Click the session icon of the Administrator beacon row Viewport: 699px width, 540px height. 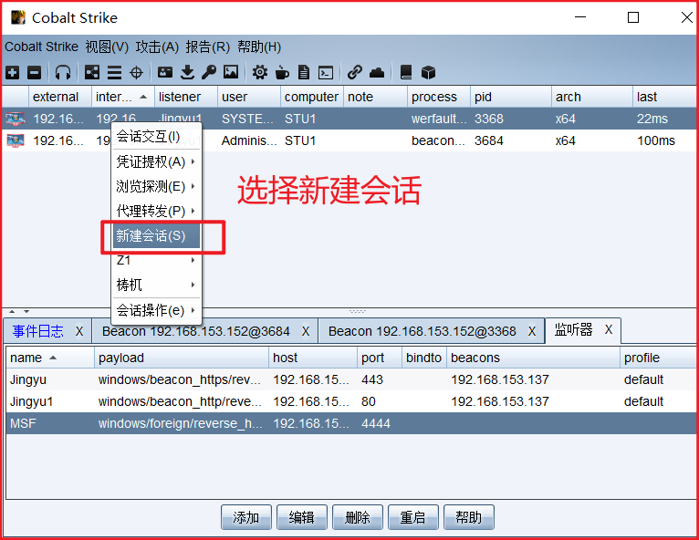click(16, 140)
